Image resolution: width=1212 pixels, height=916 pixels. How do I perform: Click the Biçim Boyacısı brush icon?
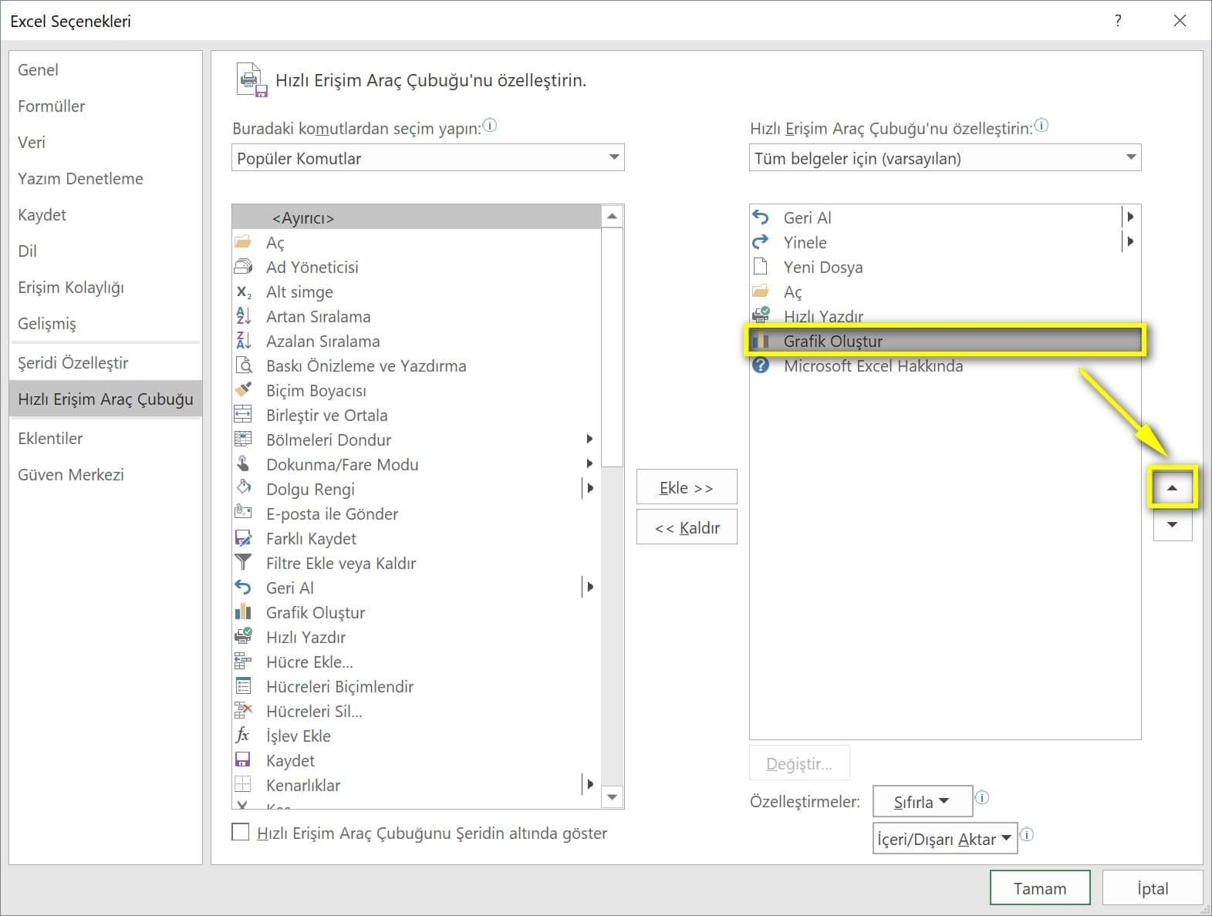pyautogui.click(x=243, y=390)
